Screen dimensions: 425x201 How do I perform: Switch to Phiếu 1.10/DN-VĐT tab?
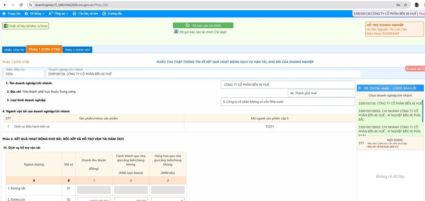tap(77, 50)
